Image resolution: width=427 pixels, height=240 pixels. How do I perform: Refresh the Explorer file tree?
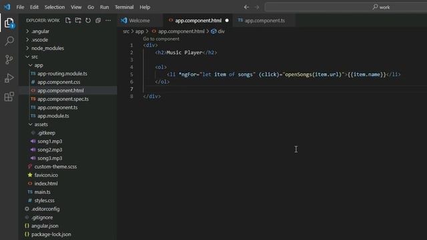(88, 21)
